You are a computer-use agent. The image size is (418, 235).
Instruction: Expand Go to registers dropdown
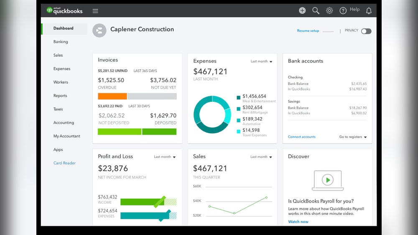click(x=353, y=137)
